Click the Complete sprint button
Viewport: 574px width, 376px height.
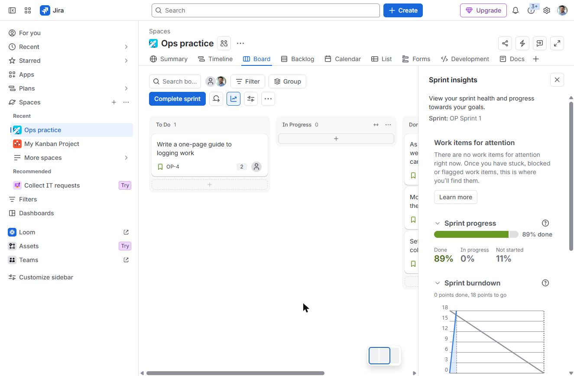click(177, 99)
